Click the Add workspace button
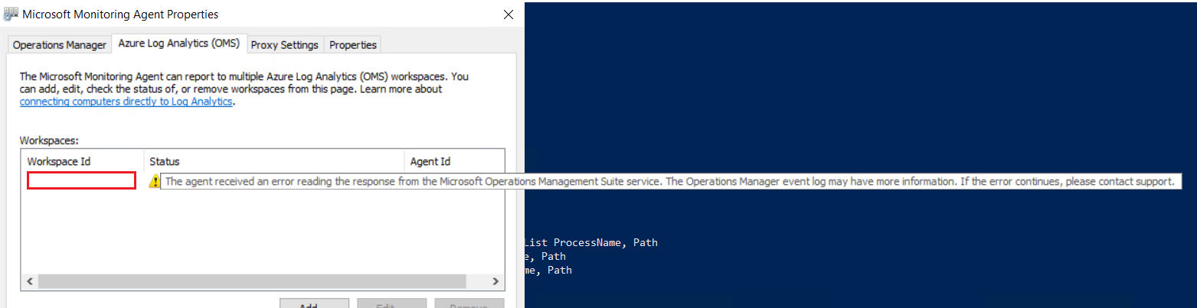The height and width of the screenshot is (308, 1197). (x=314, y=304)
